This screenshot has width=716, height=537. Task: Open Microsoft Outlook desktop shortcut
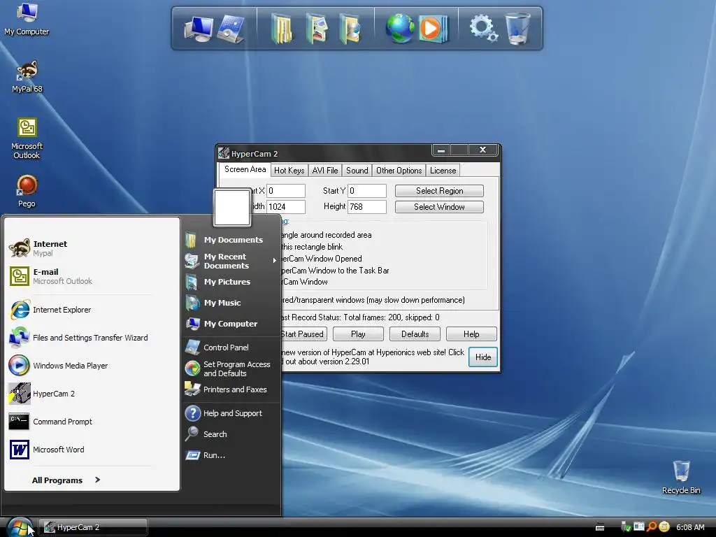point(27,138)
